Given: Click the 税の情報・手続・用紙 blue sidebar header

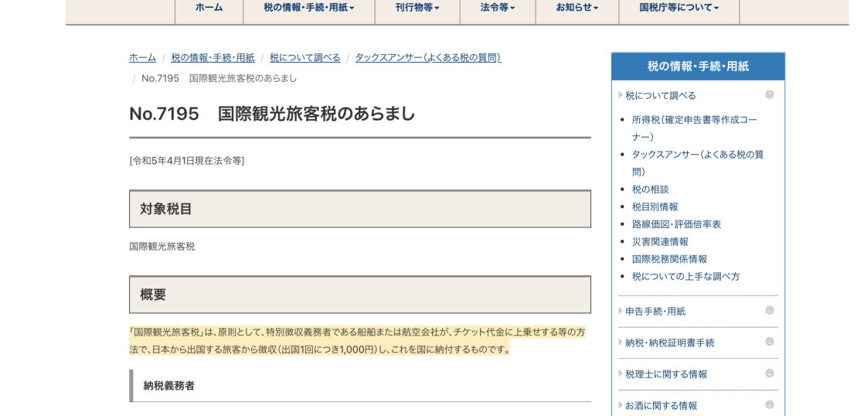Looking at the screenshot, I should point(697,66).
